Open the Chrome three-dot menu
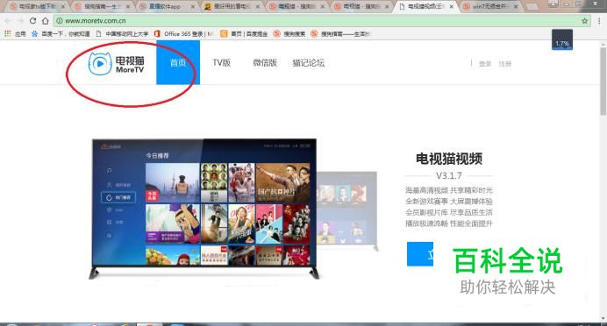Viewport: 607px width, 326px height. (x=599, y=21)
